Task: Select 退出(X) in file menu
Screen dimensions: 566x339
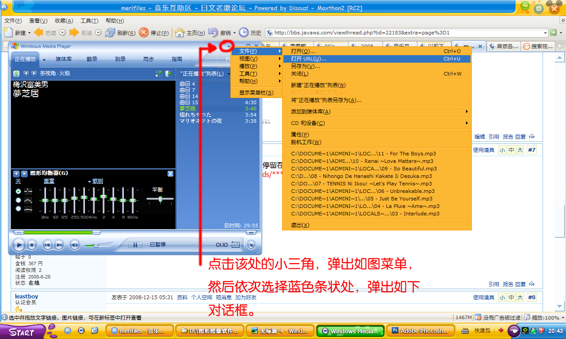Action: (x=377, y=225)
